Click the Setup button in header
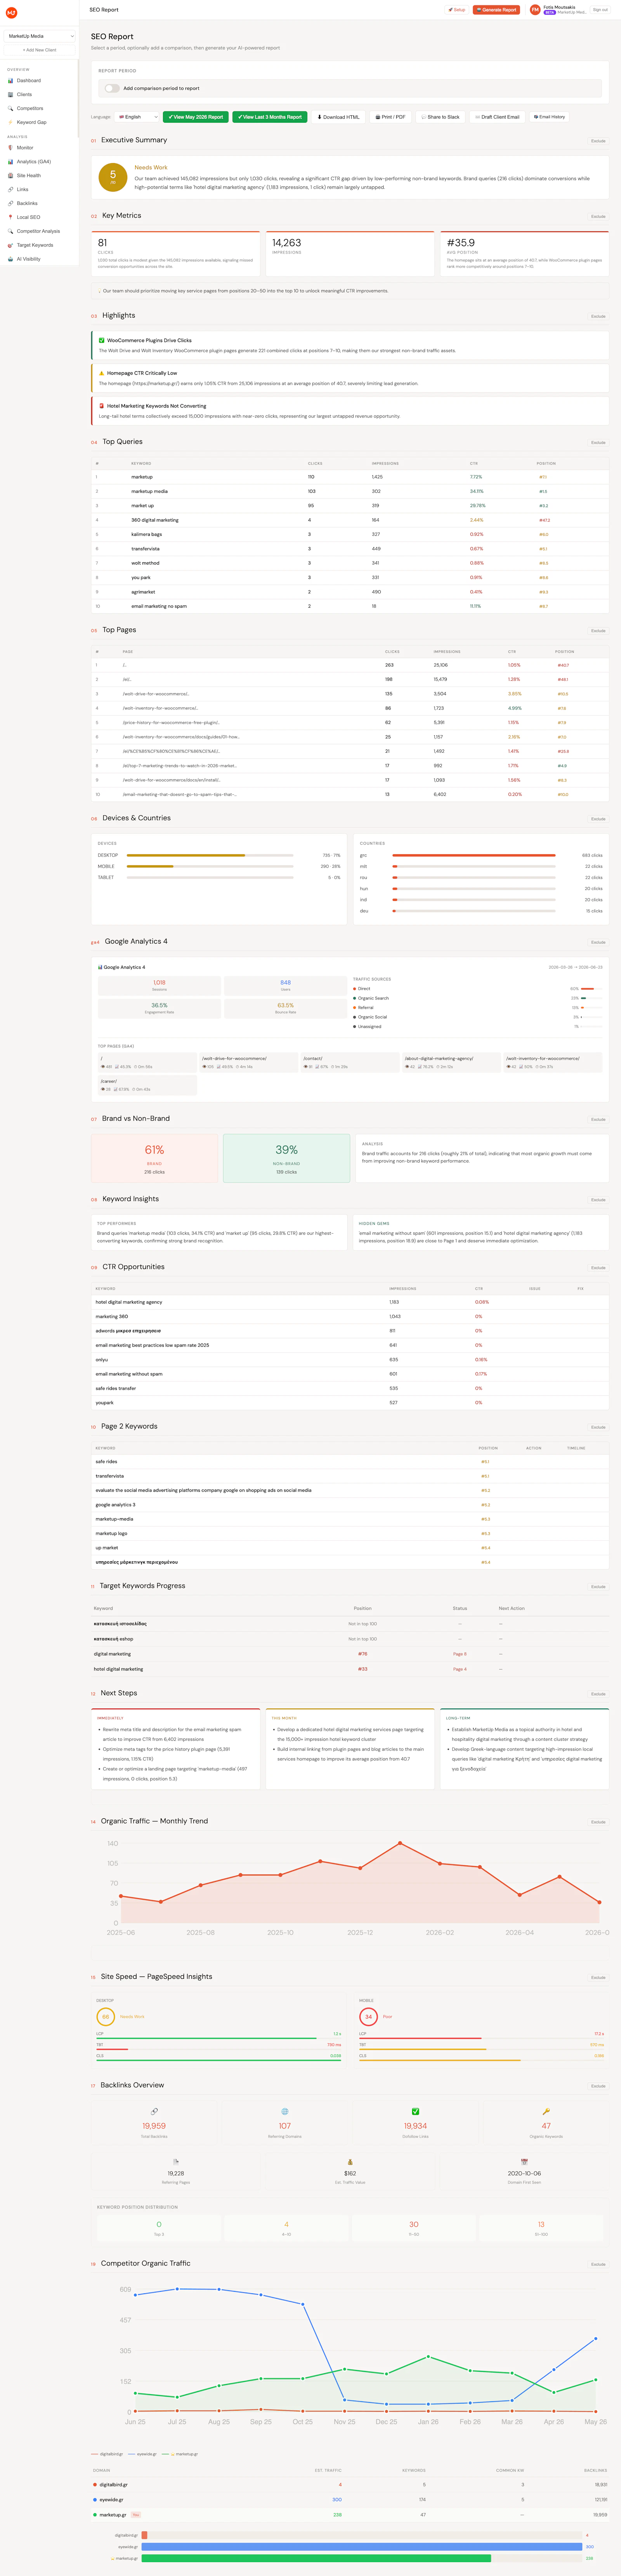This screenshot has height=2576, width=621. tap(457, 10)
